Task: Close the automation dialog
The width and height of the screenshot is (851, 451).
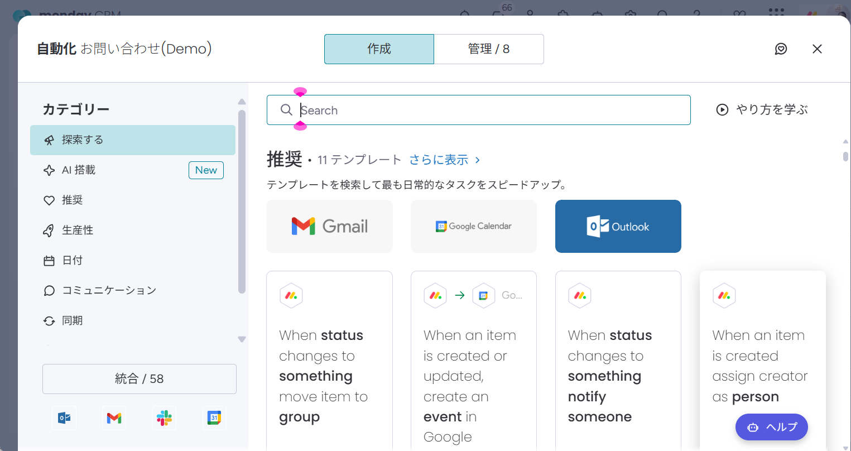Action: click(x=817, y=49)
